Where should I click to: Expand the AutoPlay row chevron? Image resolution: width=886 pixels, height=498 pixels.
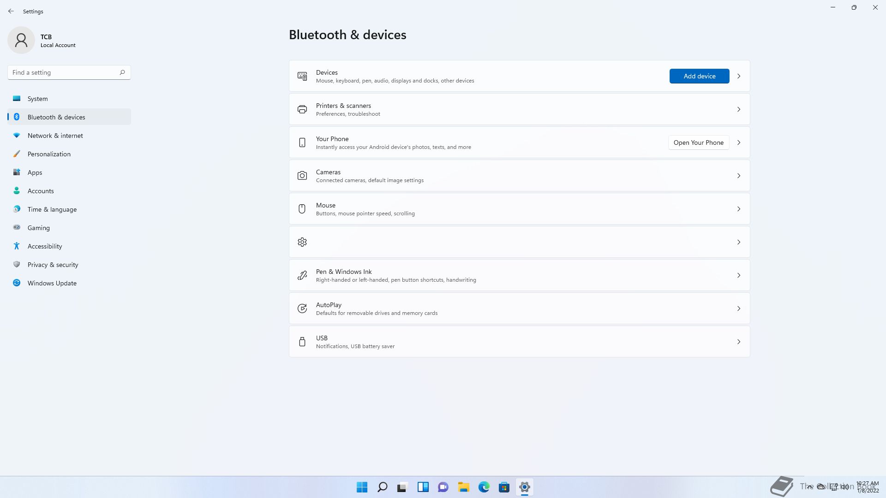[x=739, y=308]
